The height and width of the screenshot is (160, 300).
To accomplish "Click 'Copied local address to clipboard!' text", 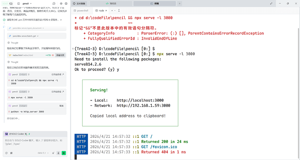I will point(128,116).
